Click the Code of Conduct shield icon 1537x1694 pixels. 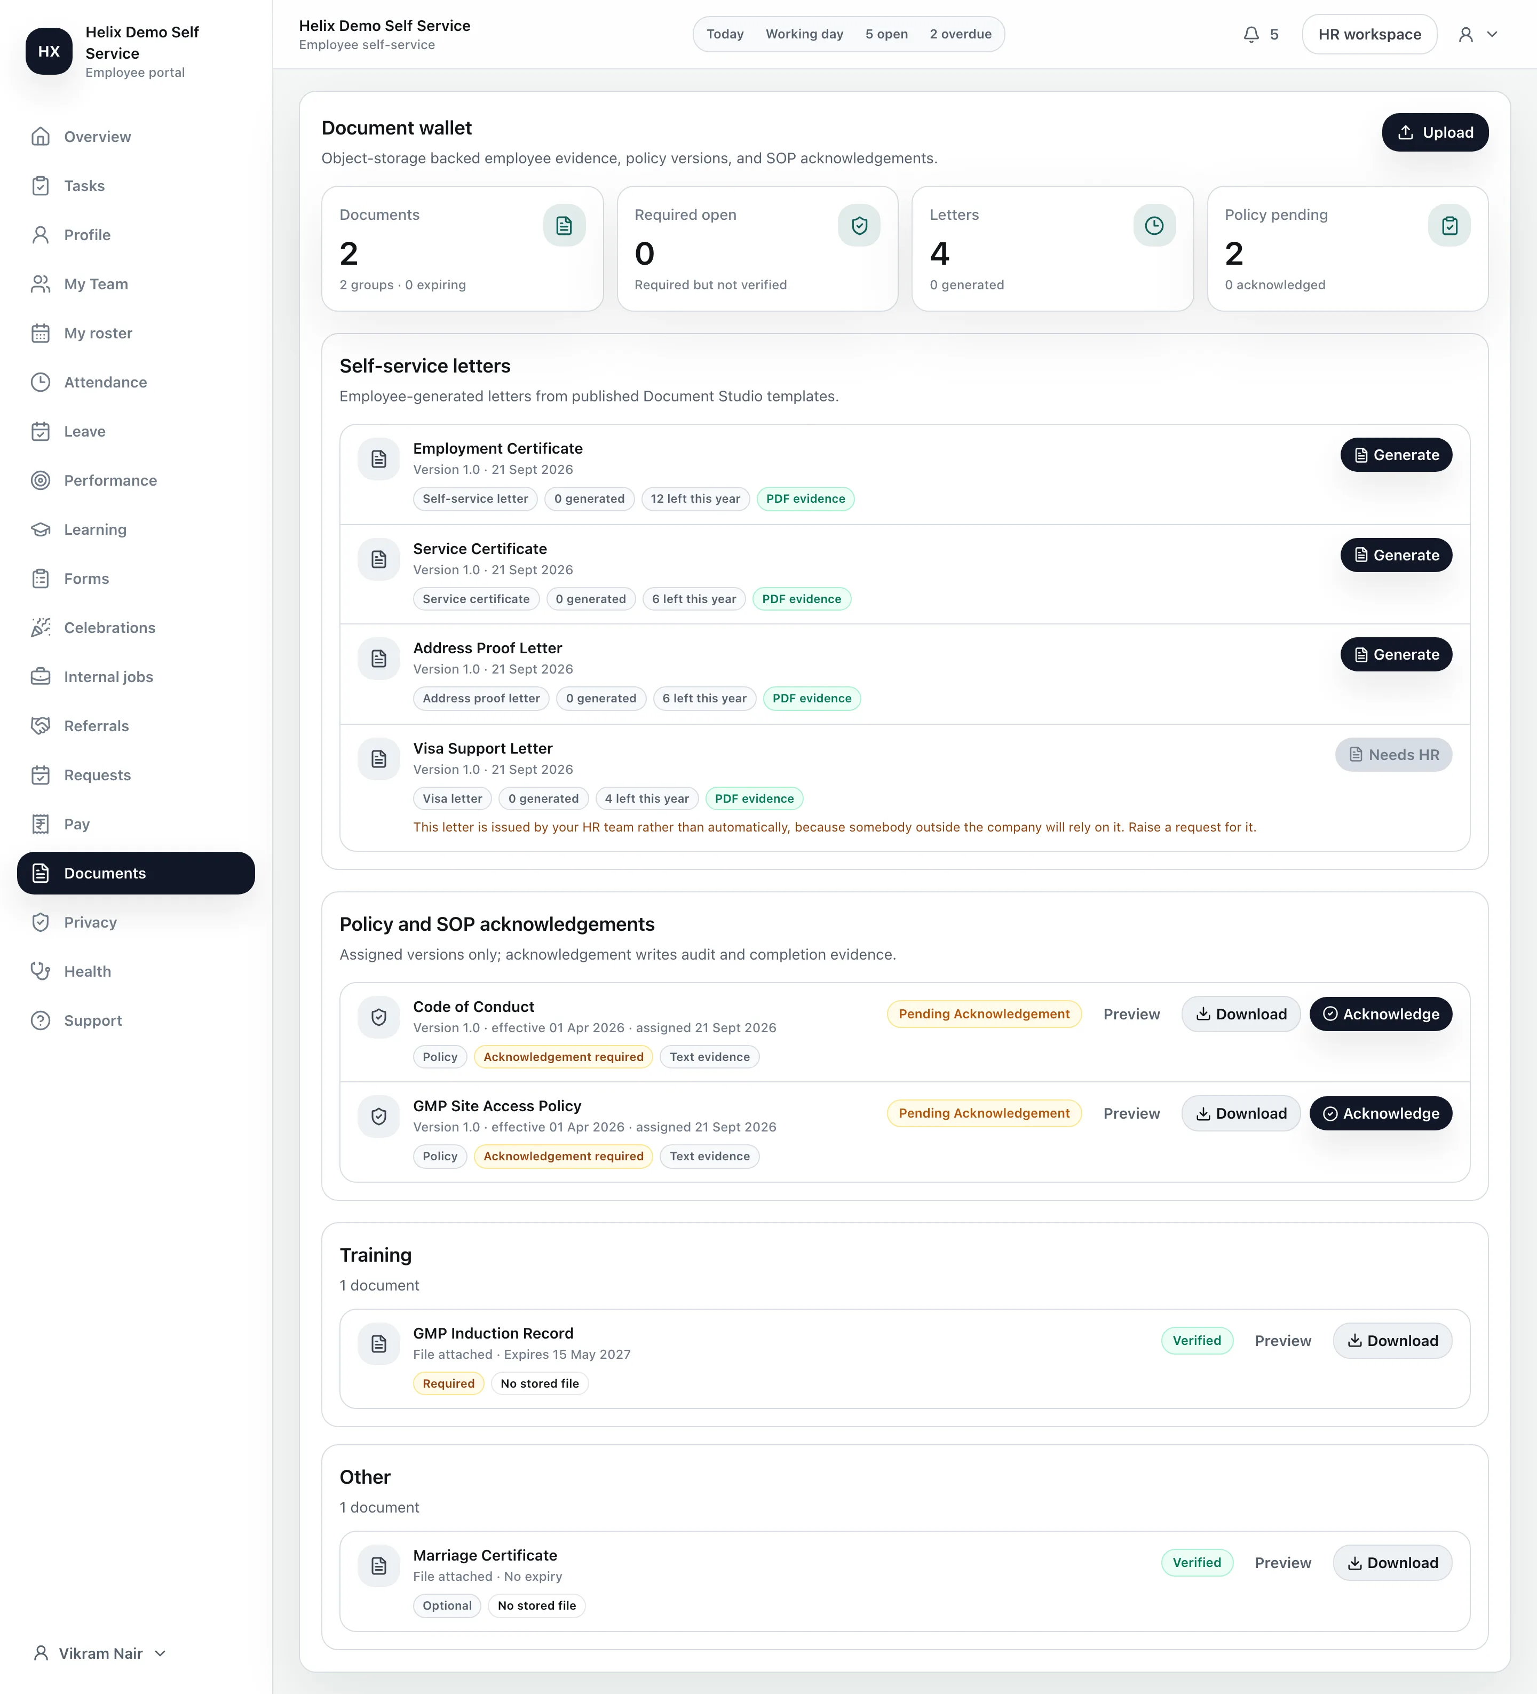[x=379, y=1017]
